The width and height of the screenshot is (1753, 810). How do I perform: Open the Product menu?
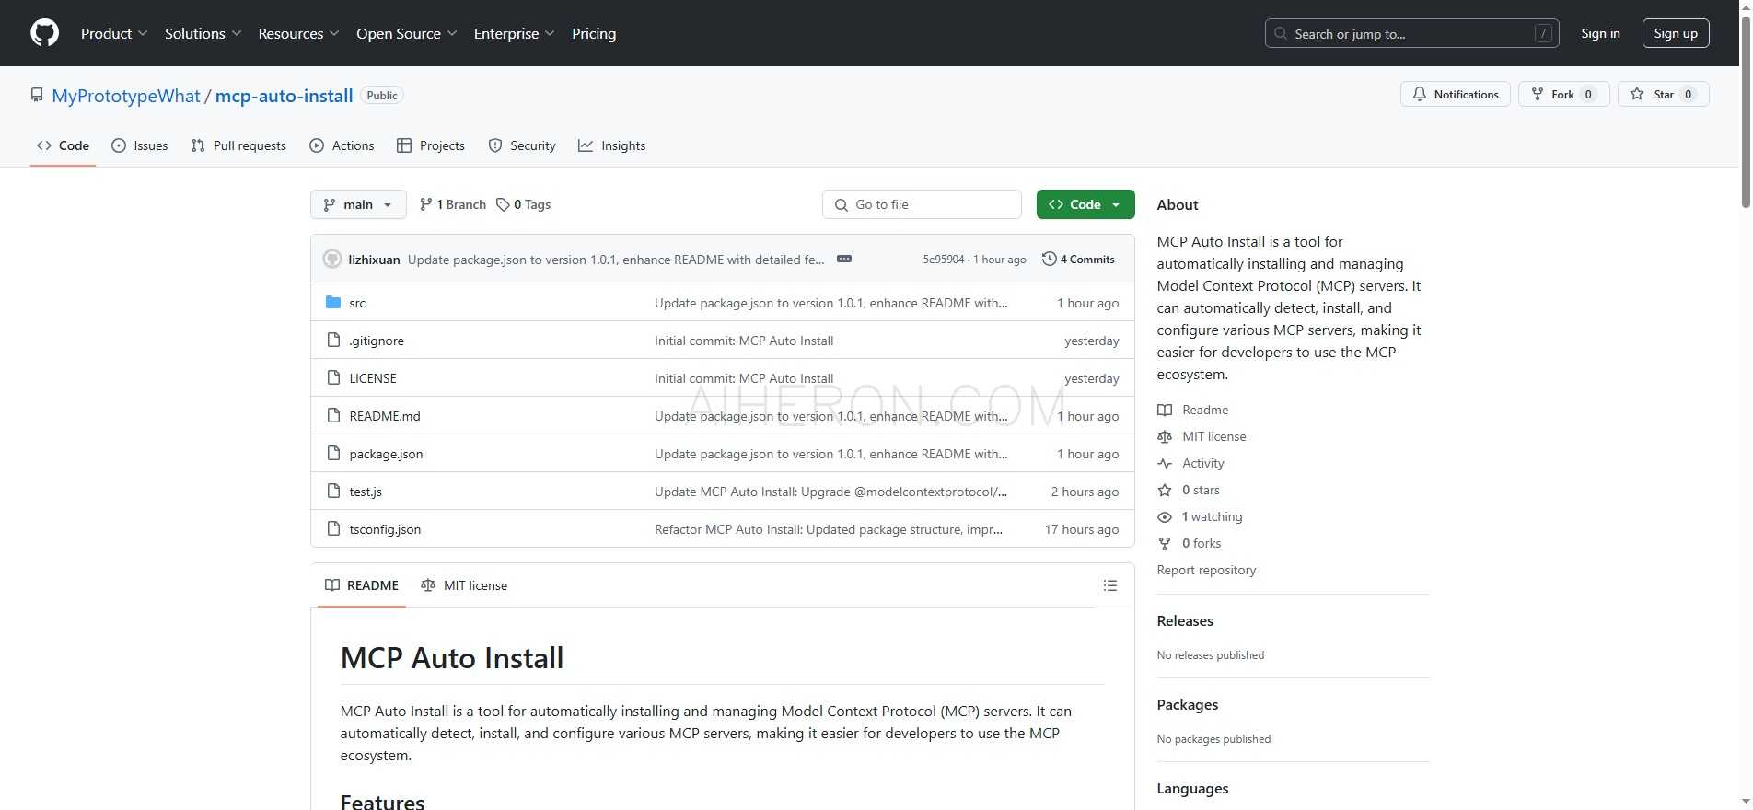tap(114, 33)
